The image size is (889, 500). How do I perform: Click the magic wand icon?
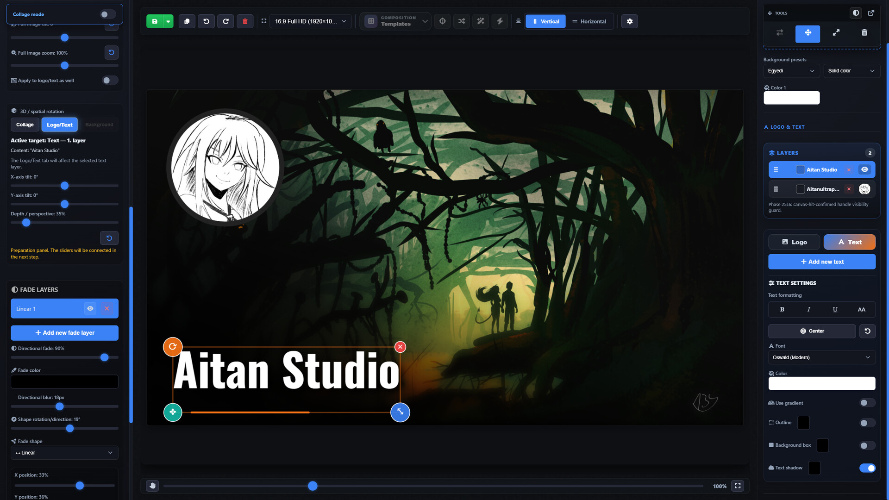[481, 21]
